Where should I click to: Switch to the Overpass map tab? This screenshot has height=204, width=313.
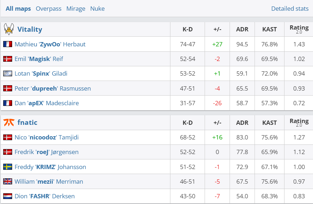coord(48,9)
